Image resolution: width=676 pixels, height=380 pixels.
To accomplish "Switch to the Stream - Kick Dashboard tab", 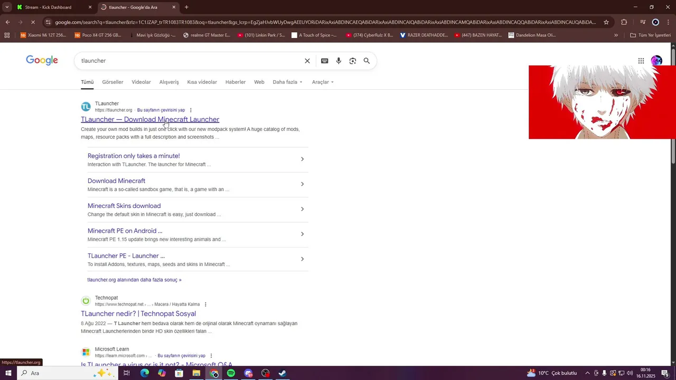I will [48, 7].
